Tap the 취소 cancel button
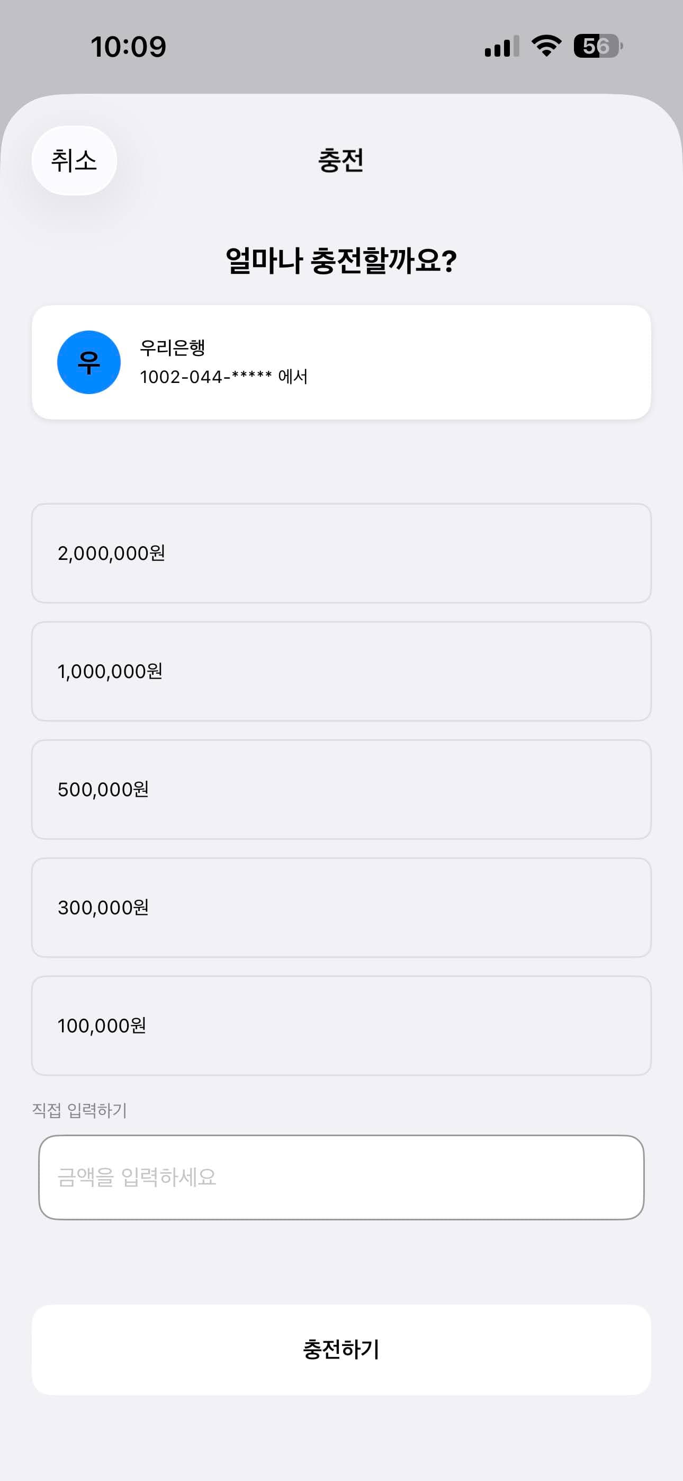 tap(74, 160)
